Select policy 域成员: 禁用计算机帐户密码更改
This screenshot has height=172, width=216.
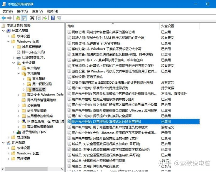point(95,166)
